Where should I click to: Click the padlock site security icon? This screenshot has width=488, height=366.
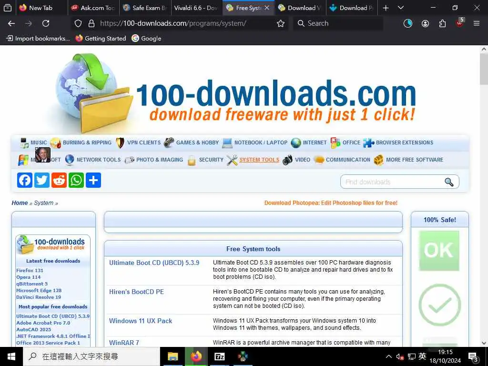click(91, 23)
